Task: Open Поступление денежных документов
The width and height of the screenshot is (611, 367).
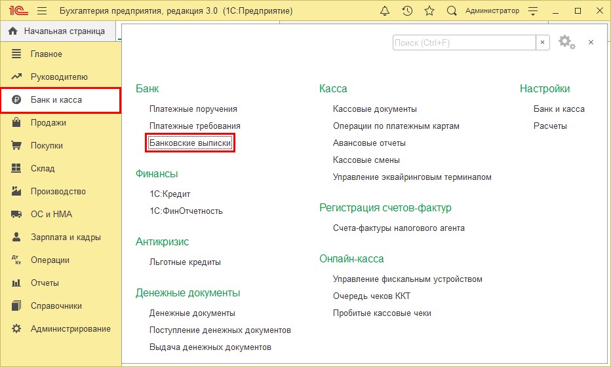Action: pos(220,330)
